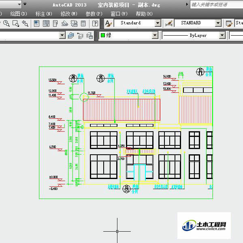Open the Properties palette icon

coord(36,23)
